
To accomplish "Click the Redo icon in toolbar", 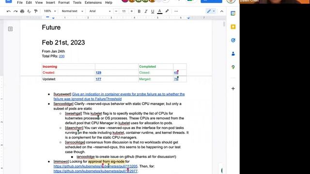I will 15,11.
